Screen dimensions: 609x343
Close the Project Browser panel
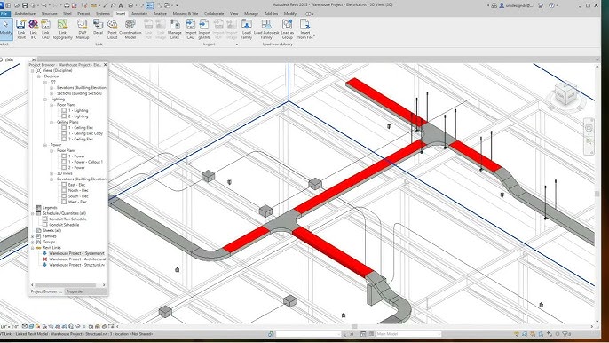point(105,65)
